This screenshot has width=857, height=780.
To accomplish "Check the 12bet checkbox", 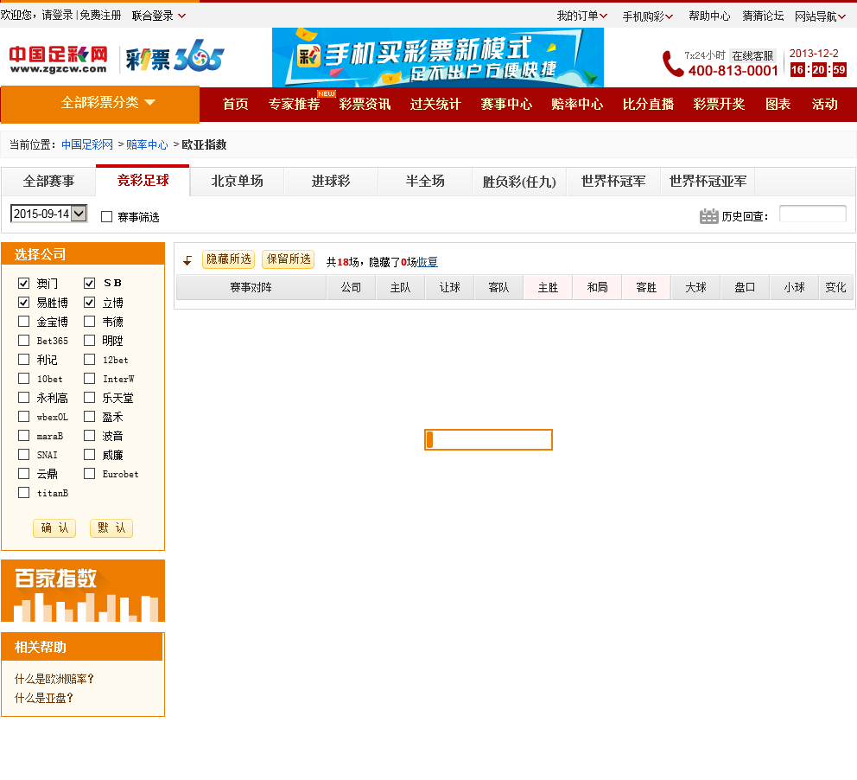I will [90, 360].
